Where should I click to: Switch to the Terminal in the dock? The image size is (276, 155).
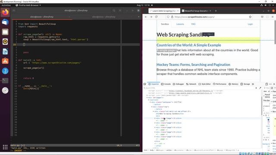[x=5, y=81]
